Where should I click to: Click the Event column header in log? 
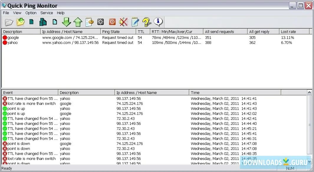[x=30, y=92]
